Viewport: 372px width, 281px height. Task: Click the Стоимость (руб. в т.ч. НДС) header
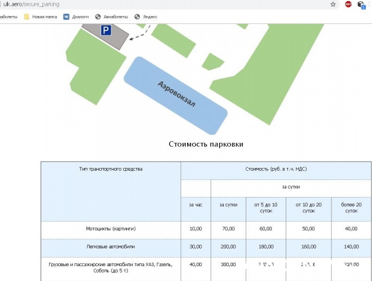tap(276, 169)
